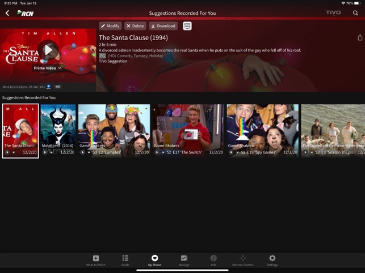Select Maleficent (2014) thumbnail

(x=58, y=131)
